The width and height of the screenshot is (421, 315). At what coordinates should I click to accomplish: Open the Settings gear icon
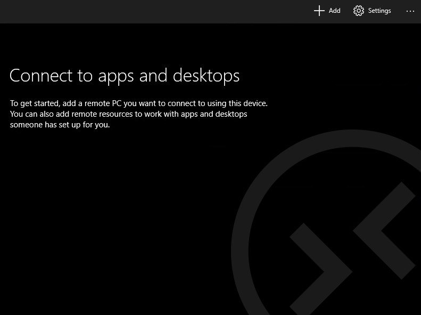pos(359,11)
